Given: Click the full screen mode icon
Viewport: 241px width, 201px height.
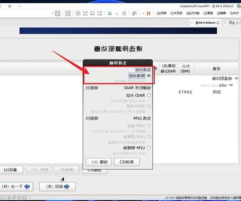Looking at the screenshot, I should [x=85, y=13].
